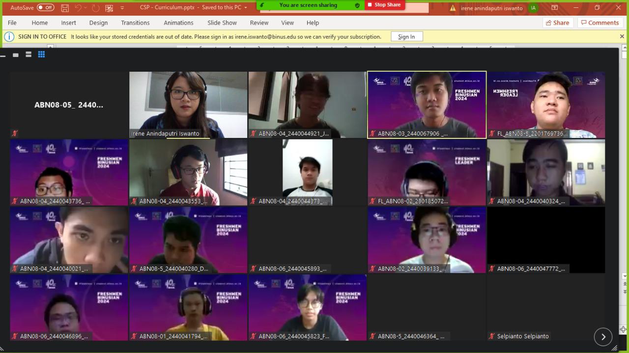
Task: Click muted mic icon of FL_ABN08-5_2201769736
Action: 492,134
